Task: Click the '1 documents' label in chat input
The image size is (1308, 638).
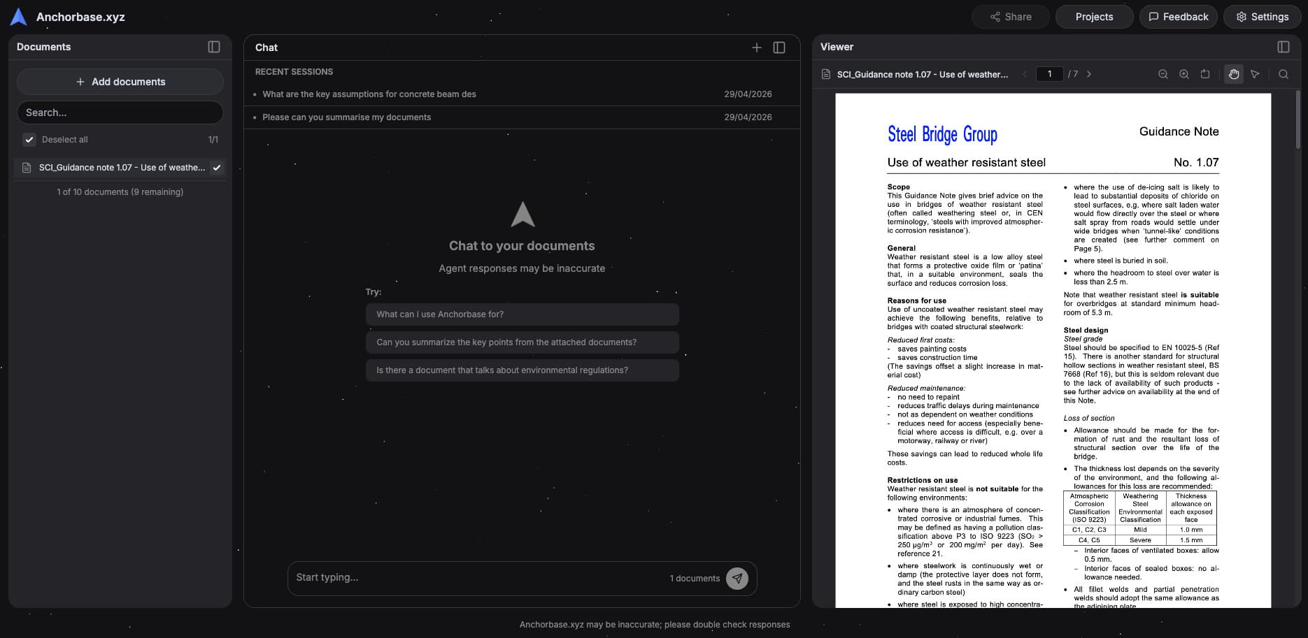Action: point(695,579)
